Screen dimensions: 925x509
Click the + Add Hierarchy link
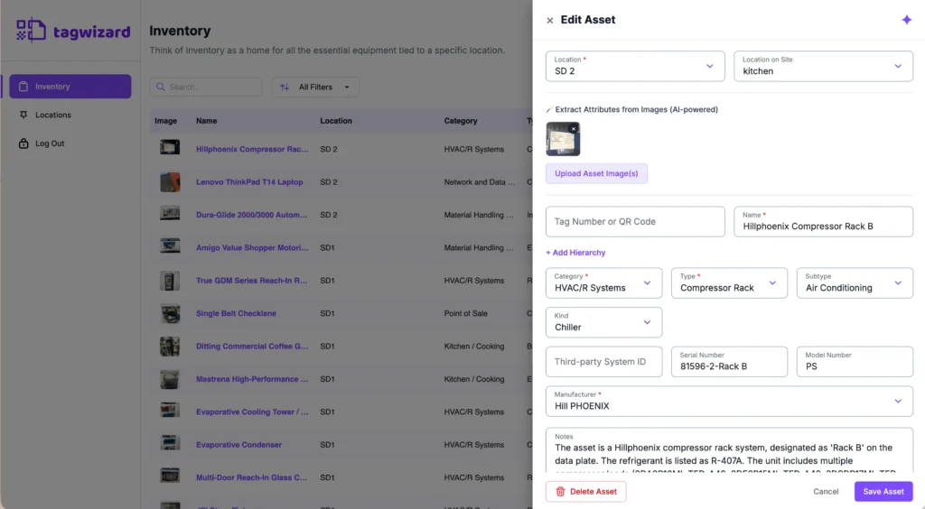575,253
